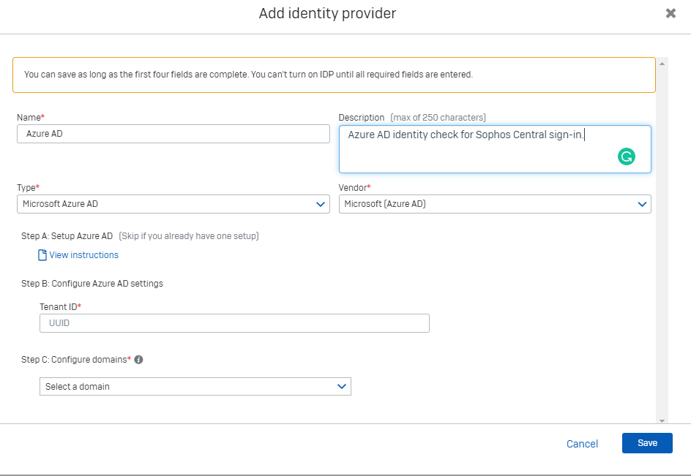Open the View instructions link
Viewport: 691px width, 476px height.
pos(83,255)
